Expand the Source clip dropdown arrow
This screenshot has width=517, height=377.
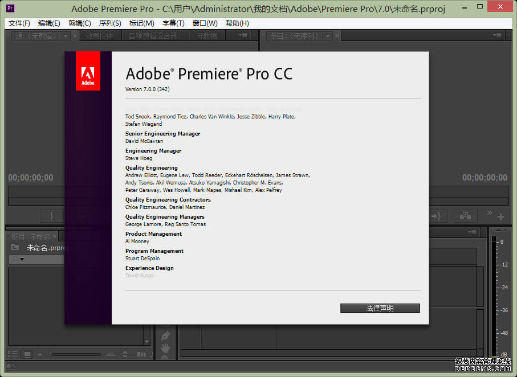[66, 36]
